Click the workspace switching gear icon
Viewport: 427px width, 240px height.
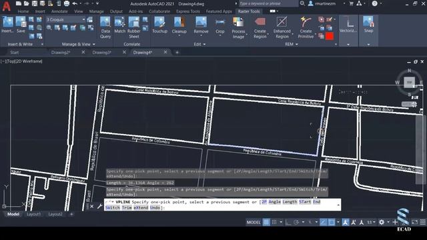tap(382, 222)
